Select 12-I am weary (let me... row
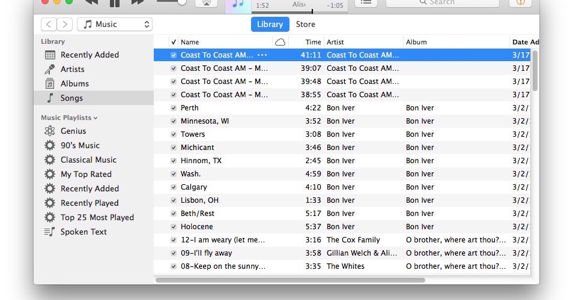This screenshot has width=573, height=300. pos(342,240)
